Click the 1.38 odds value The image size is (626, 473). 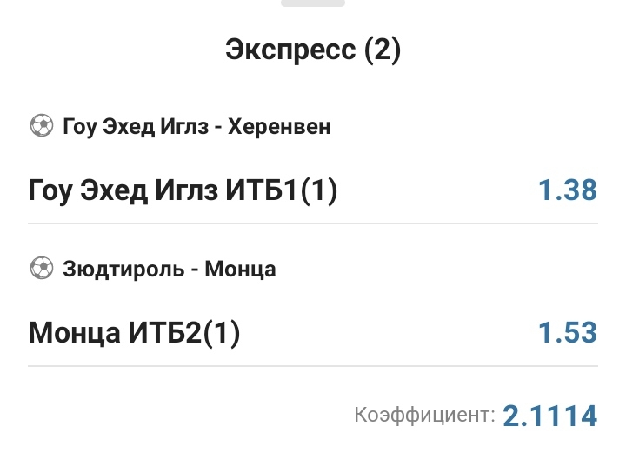pos(567,190)
